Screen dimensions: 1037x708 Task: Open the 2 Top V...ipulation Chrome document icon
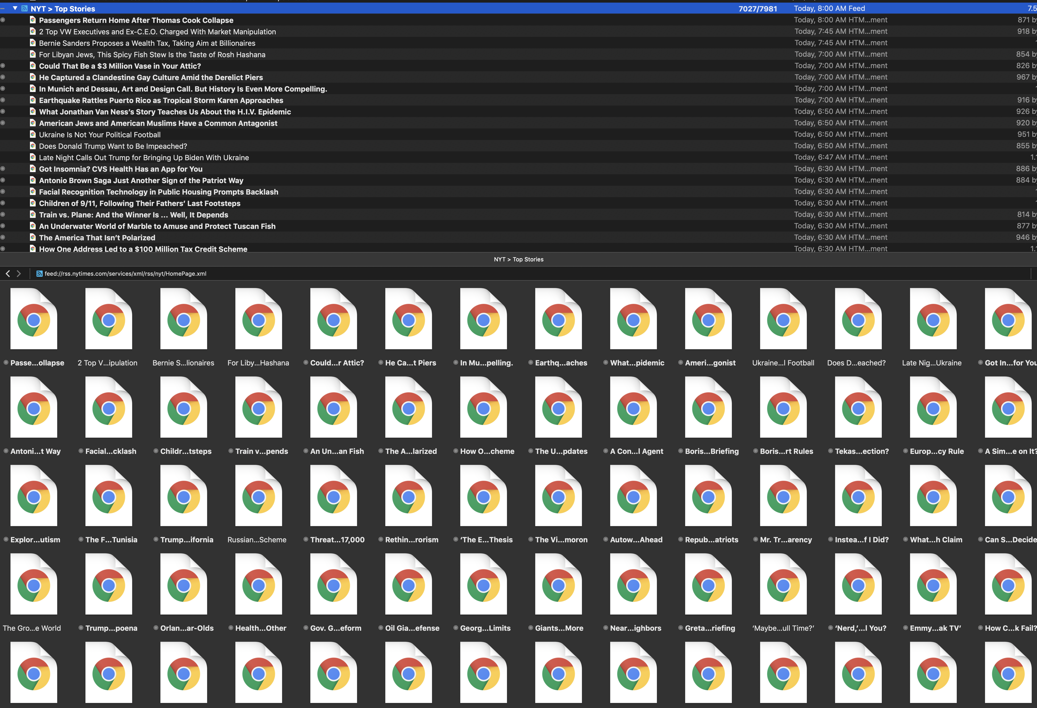[109, 318]
